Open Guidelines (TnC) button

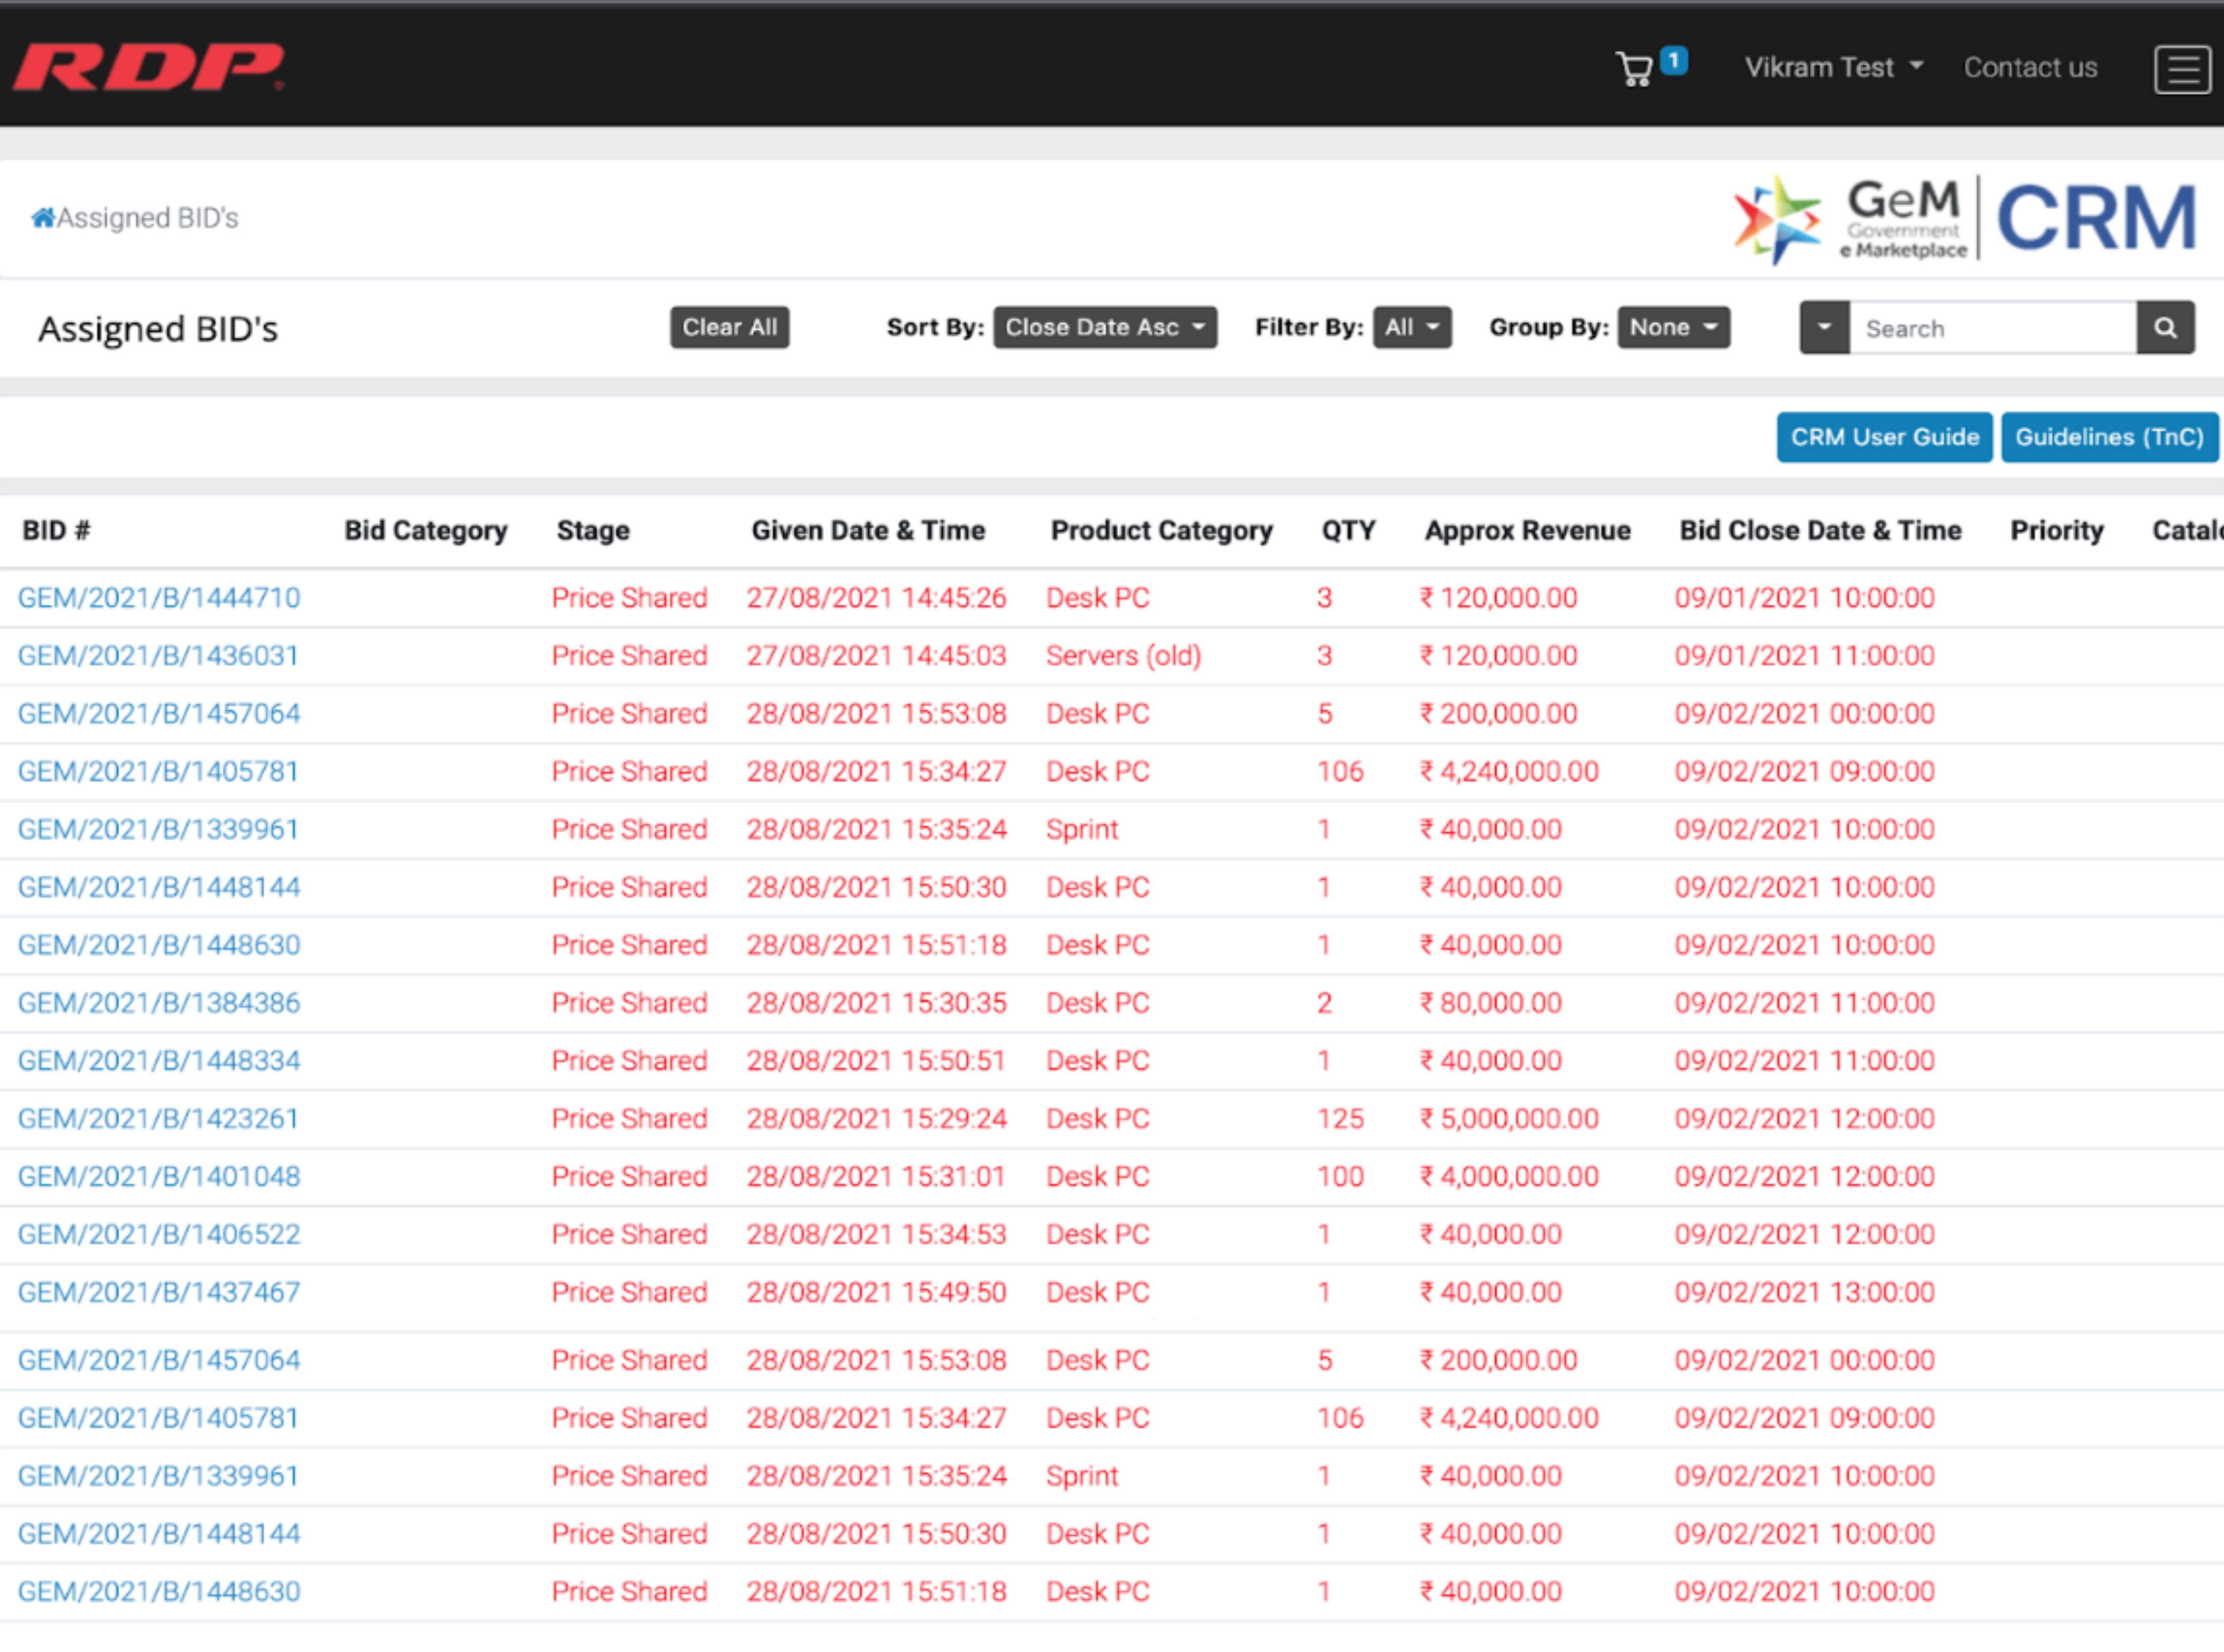2109,438
